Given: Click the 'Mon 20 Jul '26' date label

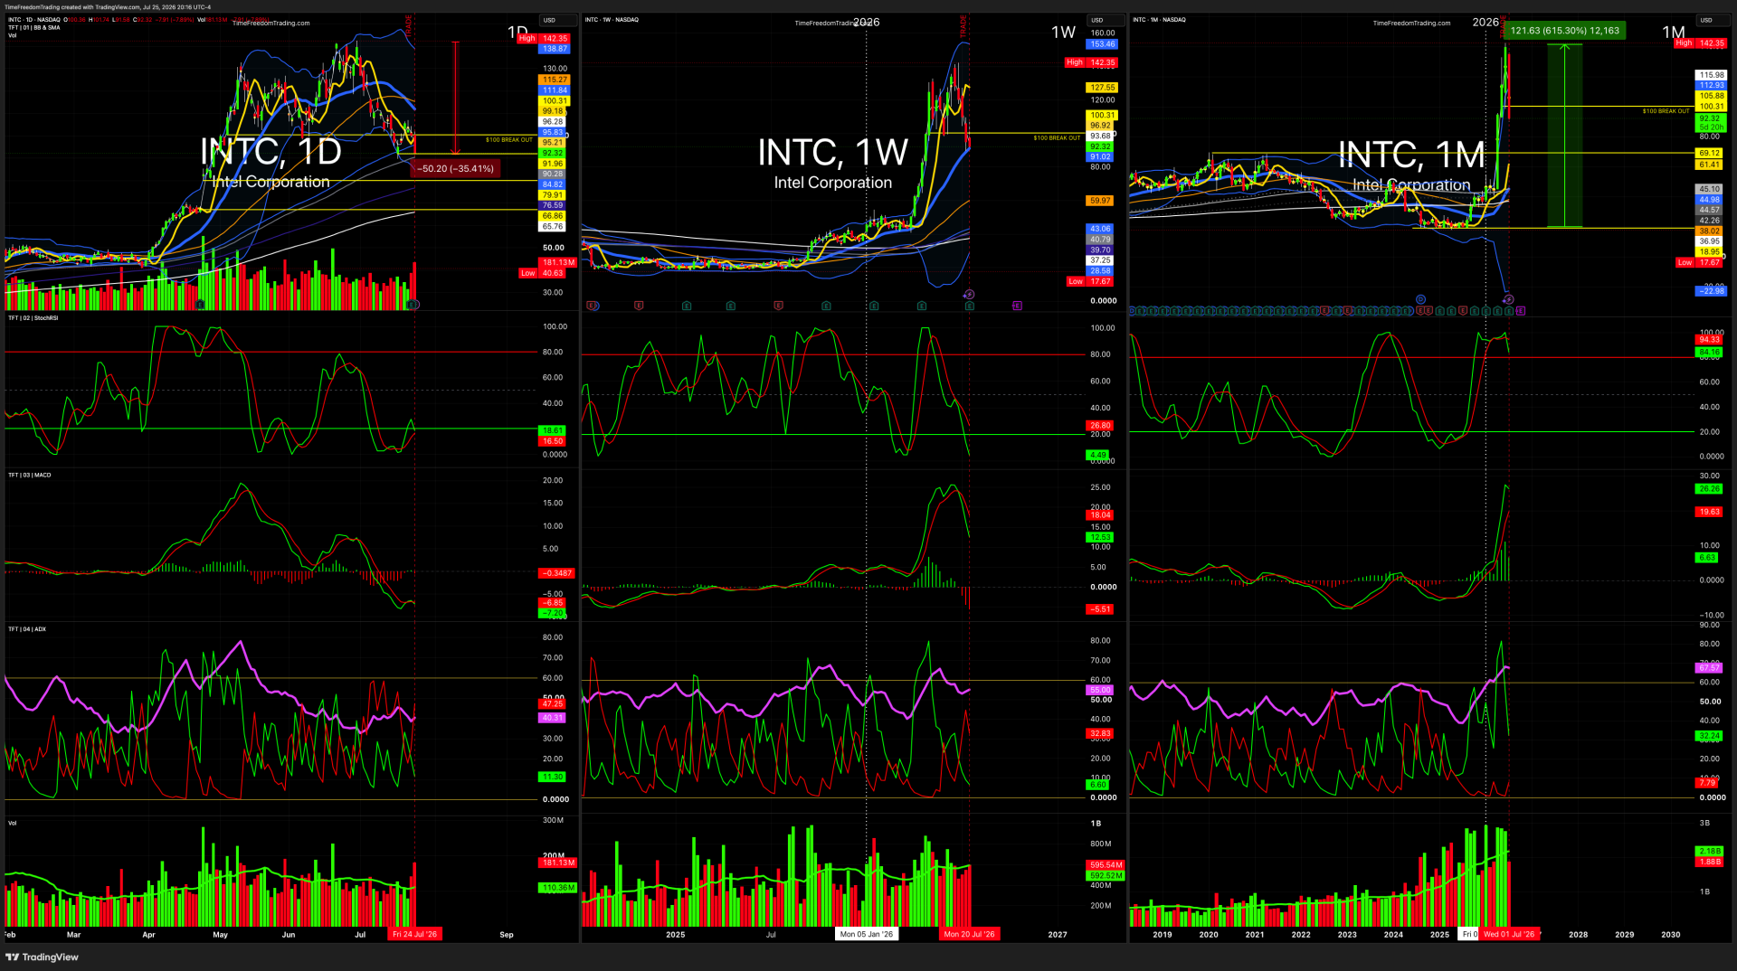Looking at the screenshot, I should pyautogui.click(x=969, y=935).
